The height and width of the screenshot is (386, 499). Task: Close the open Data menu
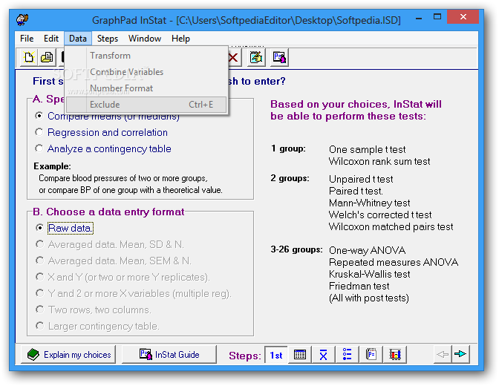[78, 39]
